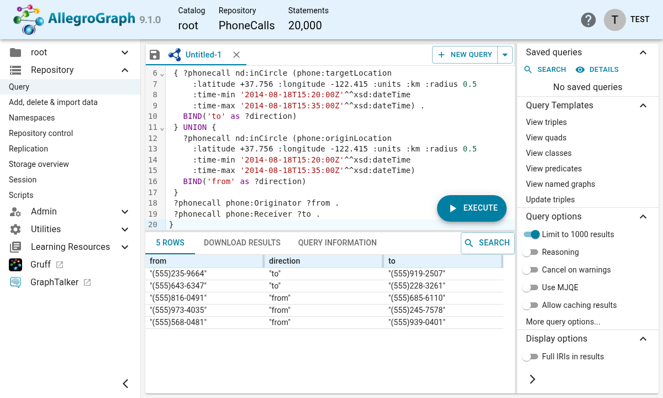Click the 'direction' column header
This screenshot has height=398, width=663.
click(x=323, y=261)
